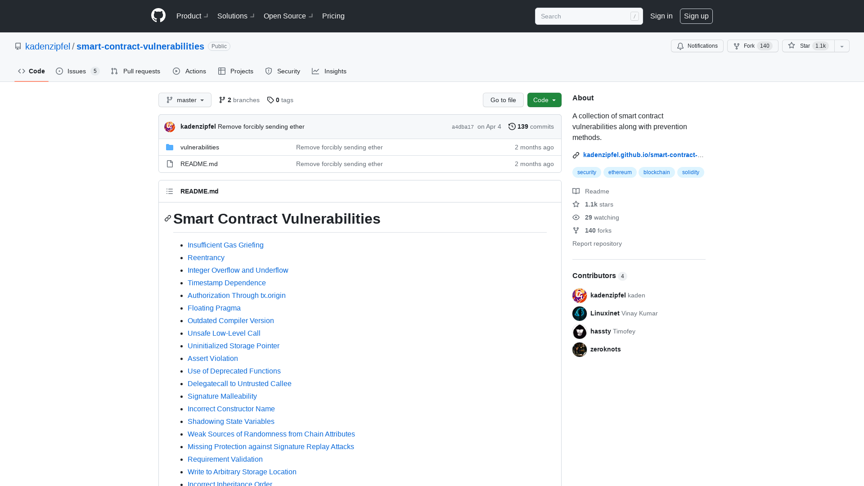
Task: Click Reentrancy vulnerability link
Action: 206,257
